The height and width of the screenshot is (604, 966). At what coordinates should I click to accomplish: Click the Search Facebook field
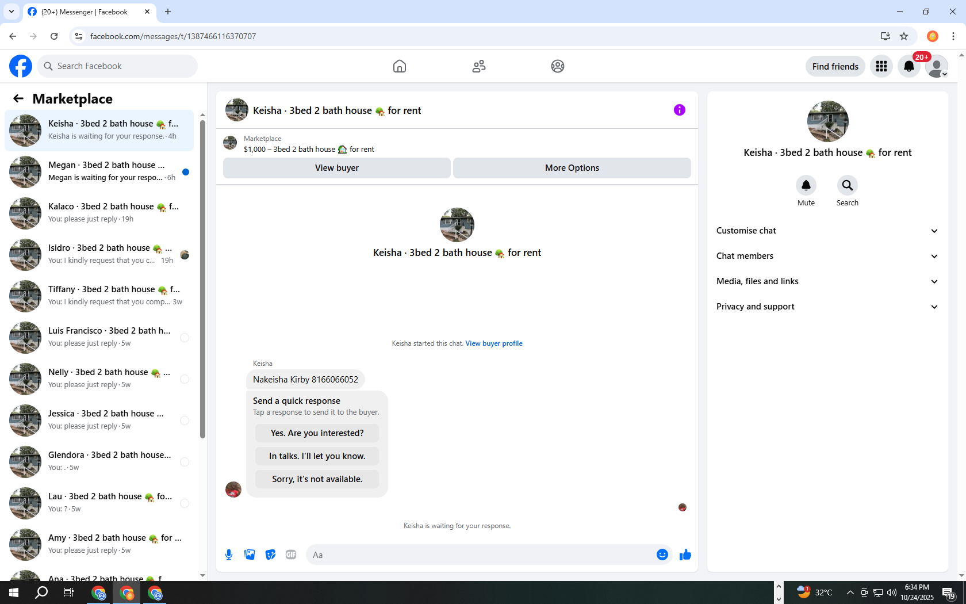[x=117, y=66]
